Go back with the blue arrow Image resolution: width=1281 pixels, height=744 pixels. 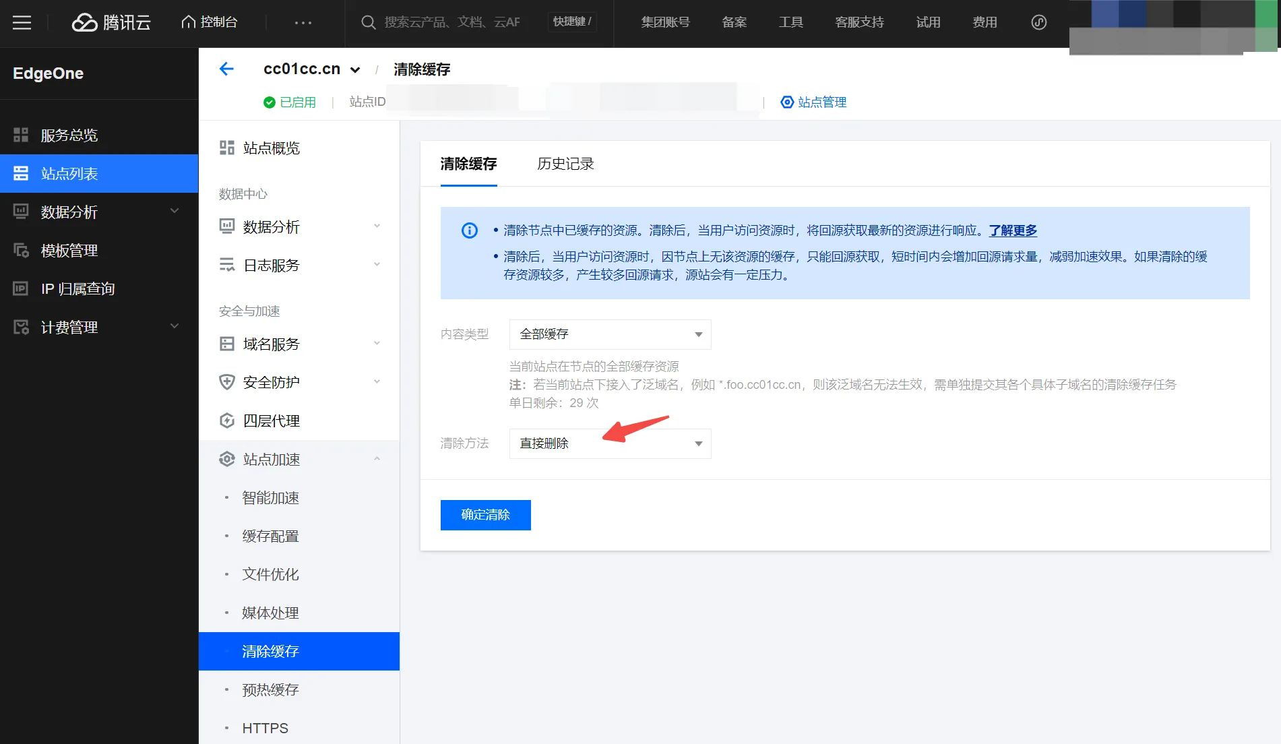(226, 69)
